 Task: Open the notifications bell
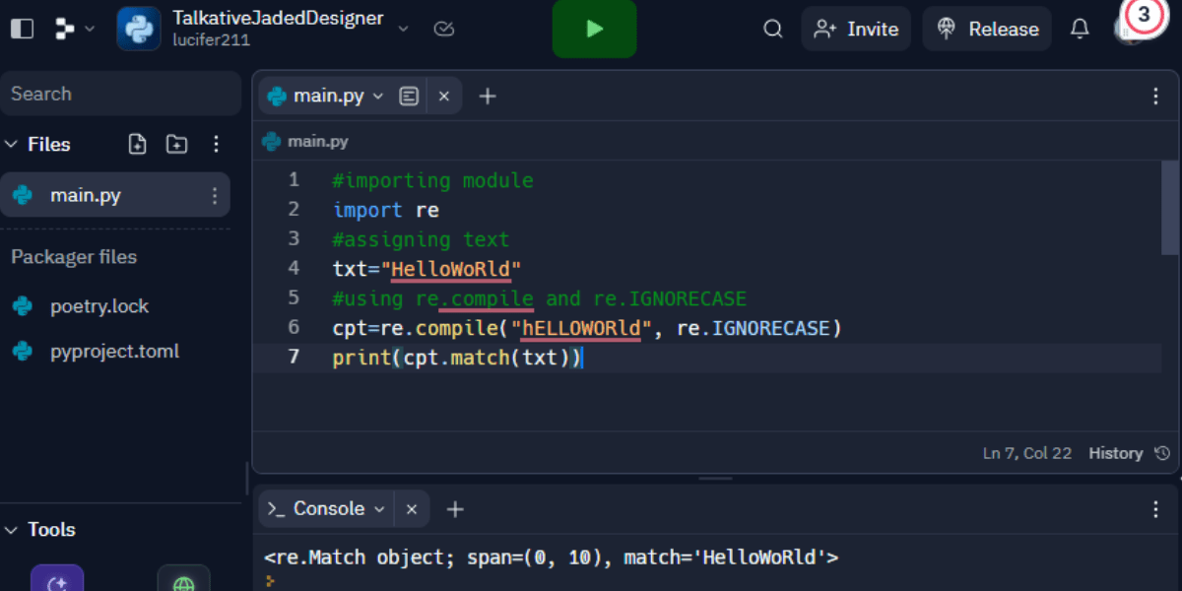(1080, 29)
